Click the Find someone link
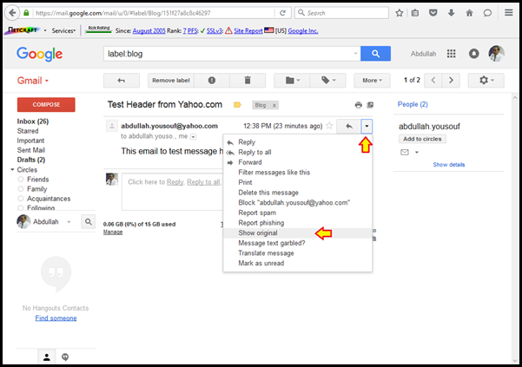Image resolution: width=522 pixels, height=367 pixels. [56, 318]
